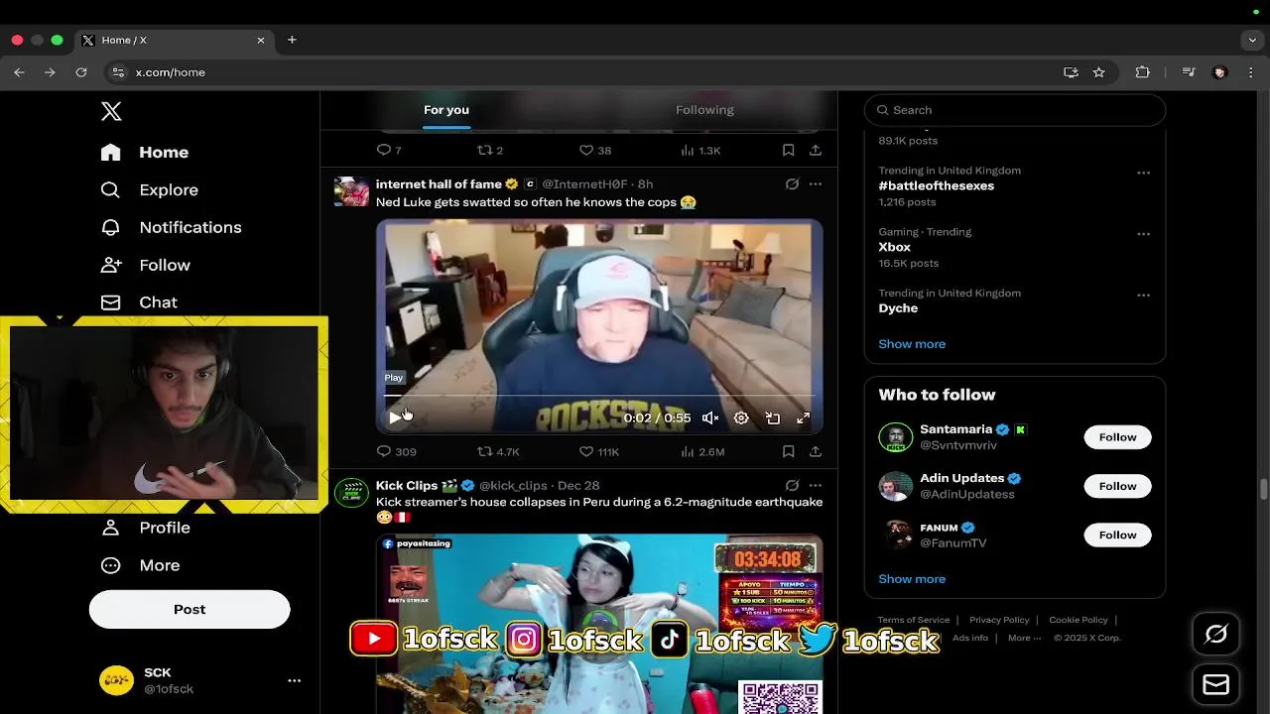View analytics showing 1.3K views
The height and width of the screenshot is (714, 1270).
click(x=700, y=150)
